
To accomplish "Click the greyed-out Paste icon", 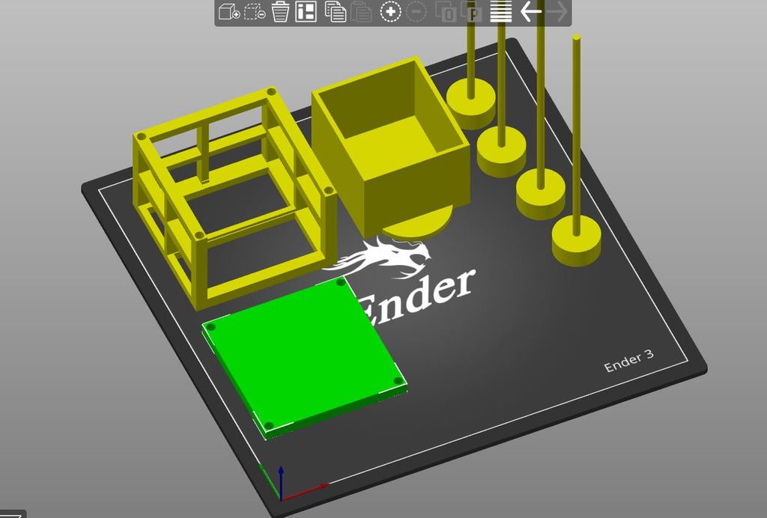I will (x=361, y=11).
